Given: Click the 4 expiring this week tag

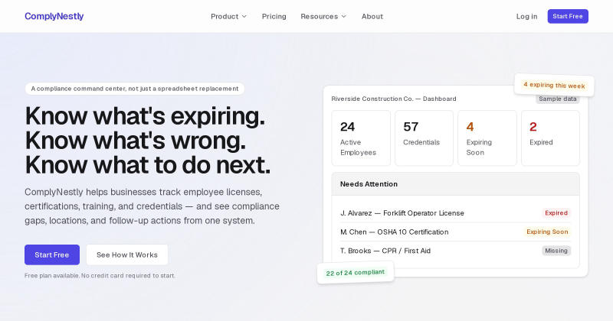Looking at the screenshot, I should (x=554, y=85).
